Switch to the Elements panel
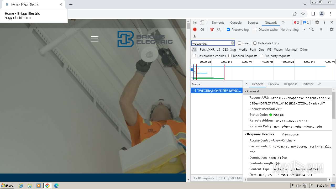 pyautogui.click(x=218, y=23)
